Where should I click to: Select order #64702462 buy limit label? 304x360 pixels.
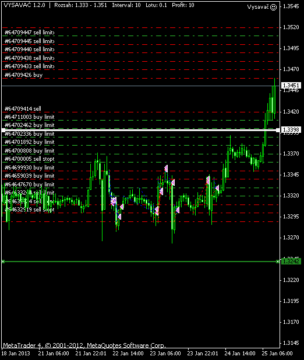click(29, 125)
